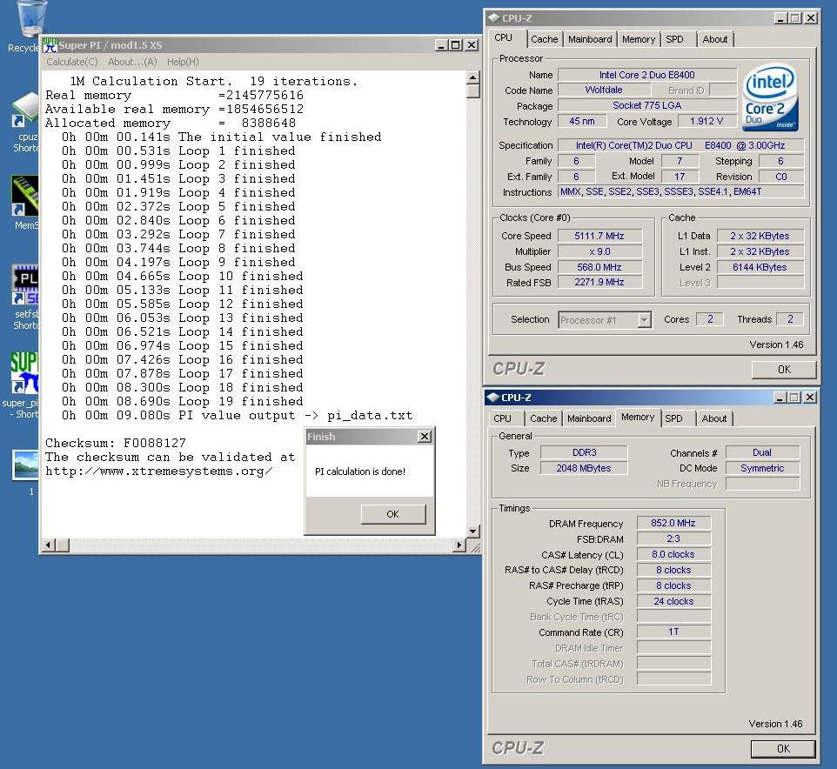Switch to SPD tab in bottom CPU-Z window
The image size is (837, 769).
click(673, 418)
